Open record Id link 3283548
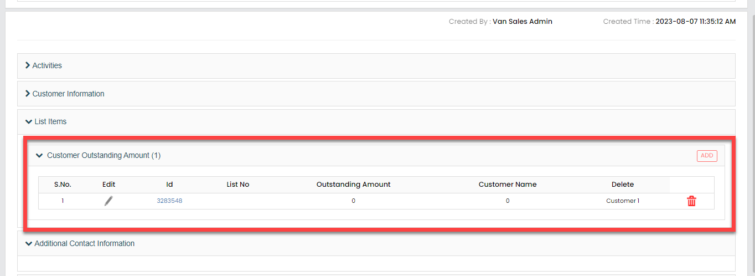Image resolution: width=755 pixels, height=276 pixels. point(169,201)
